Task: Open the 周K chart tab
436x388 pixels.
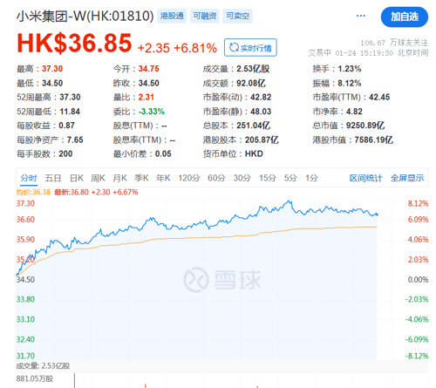Action: 98,178
